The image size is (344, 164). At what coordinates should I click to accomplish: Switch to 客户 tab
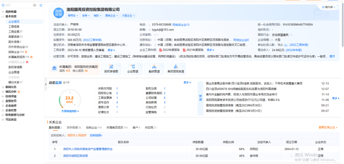[136, 128]
